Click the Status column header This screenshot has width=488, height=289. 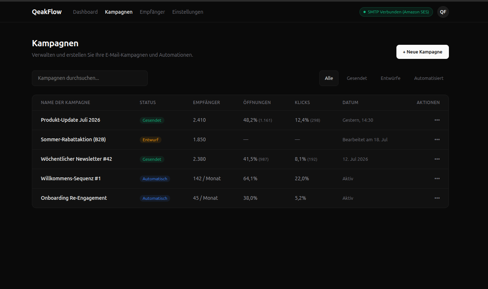coord(148,103)
